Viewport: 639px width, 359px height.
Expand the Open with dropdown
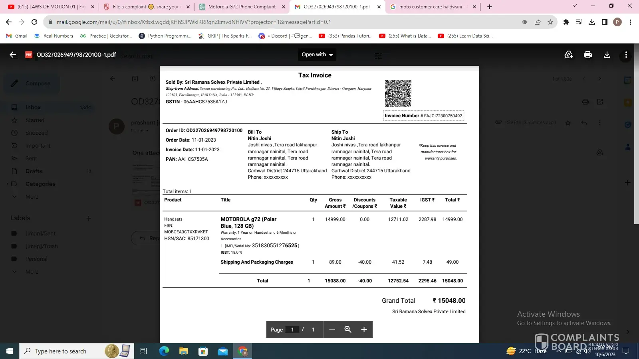(x=317, y=55)
